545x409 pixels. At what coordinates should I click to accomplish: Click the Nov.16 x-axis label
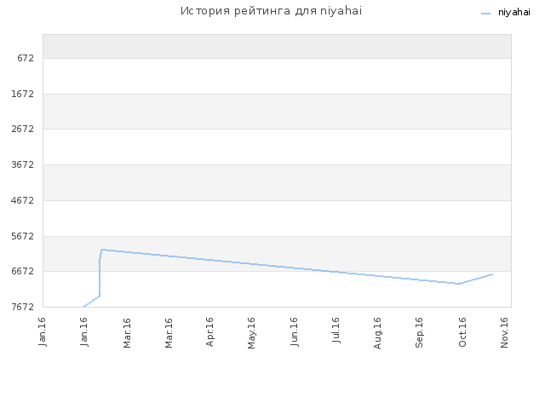[504, 332]
